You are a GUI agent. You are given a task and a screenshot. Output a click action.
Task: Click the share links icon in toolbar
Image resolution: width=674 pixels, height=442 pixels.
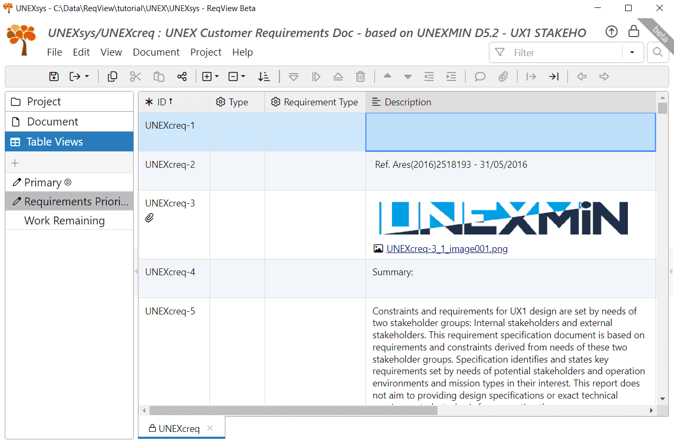[182, 77]
